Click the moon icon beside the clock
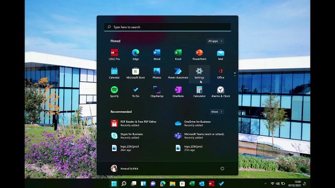 (305, 183)
